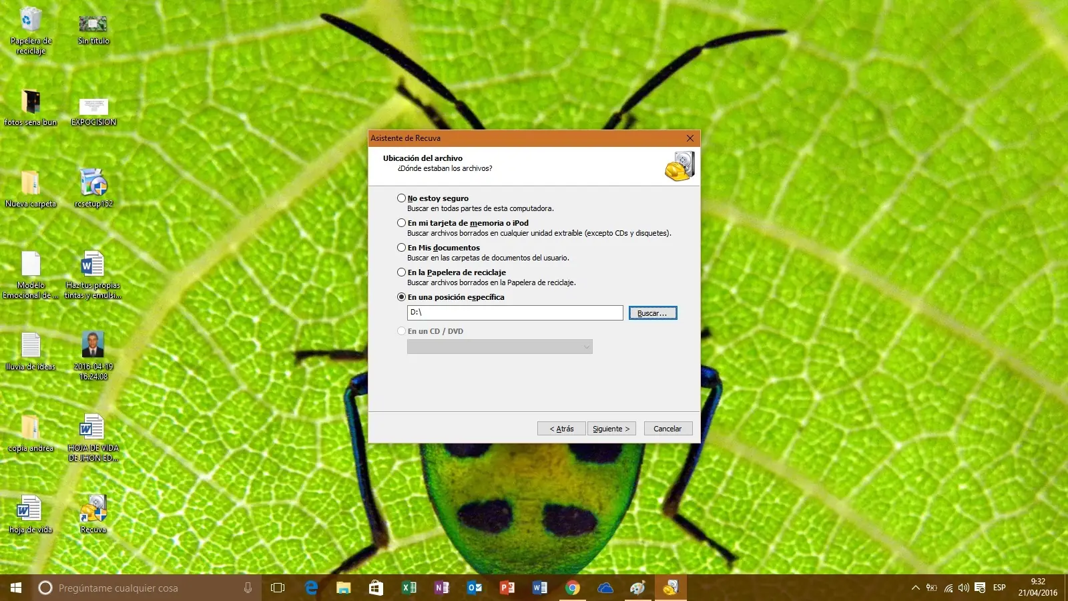Switch to the active Recuva taskbar icon
Viewport: 1068px width, 601px height.
tap(670, 588)
